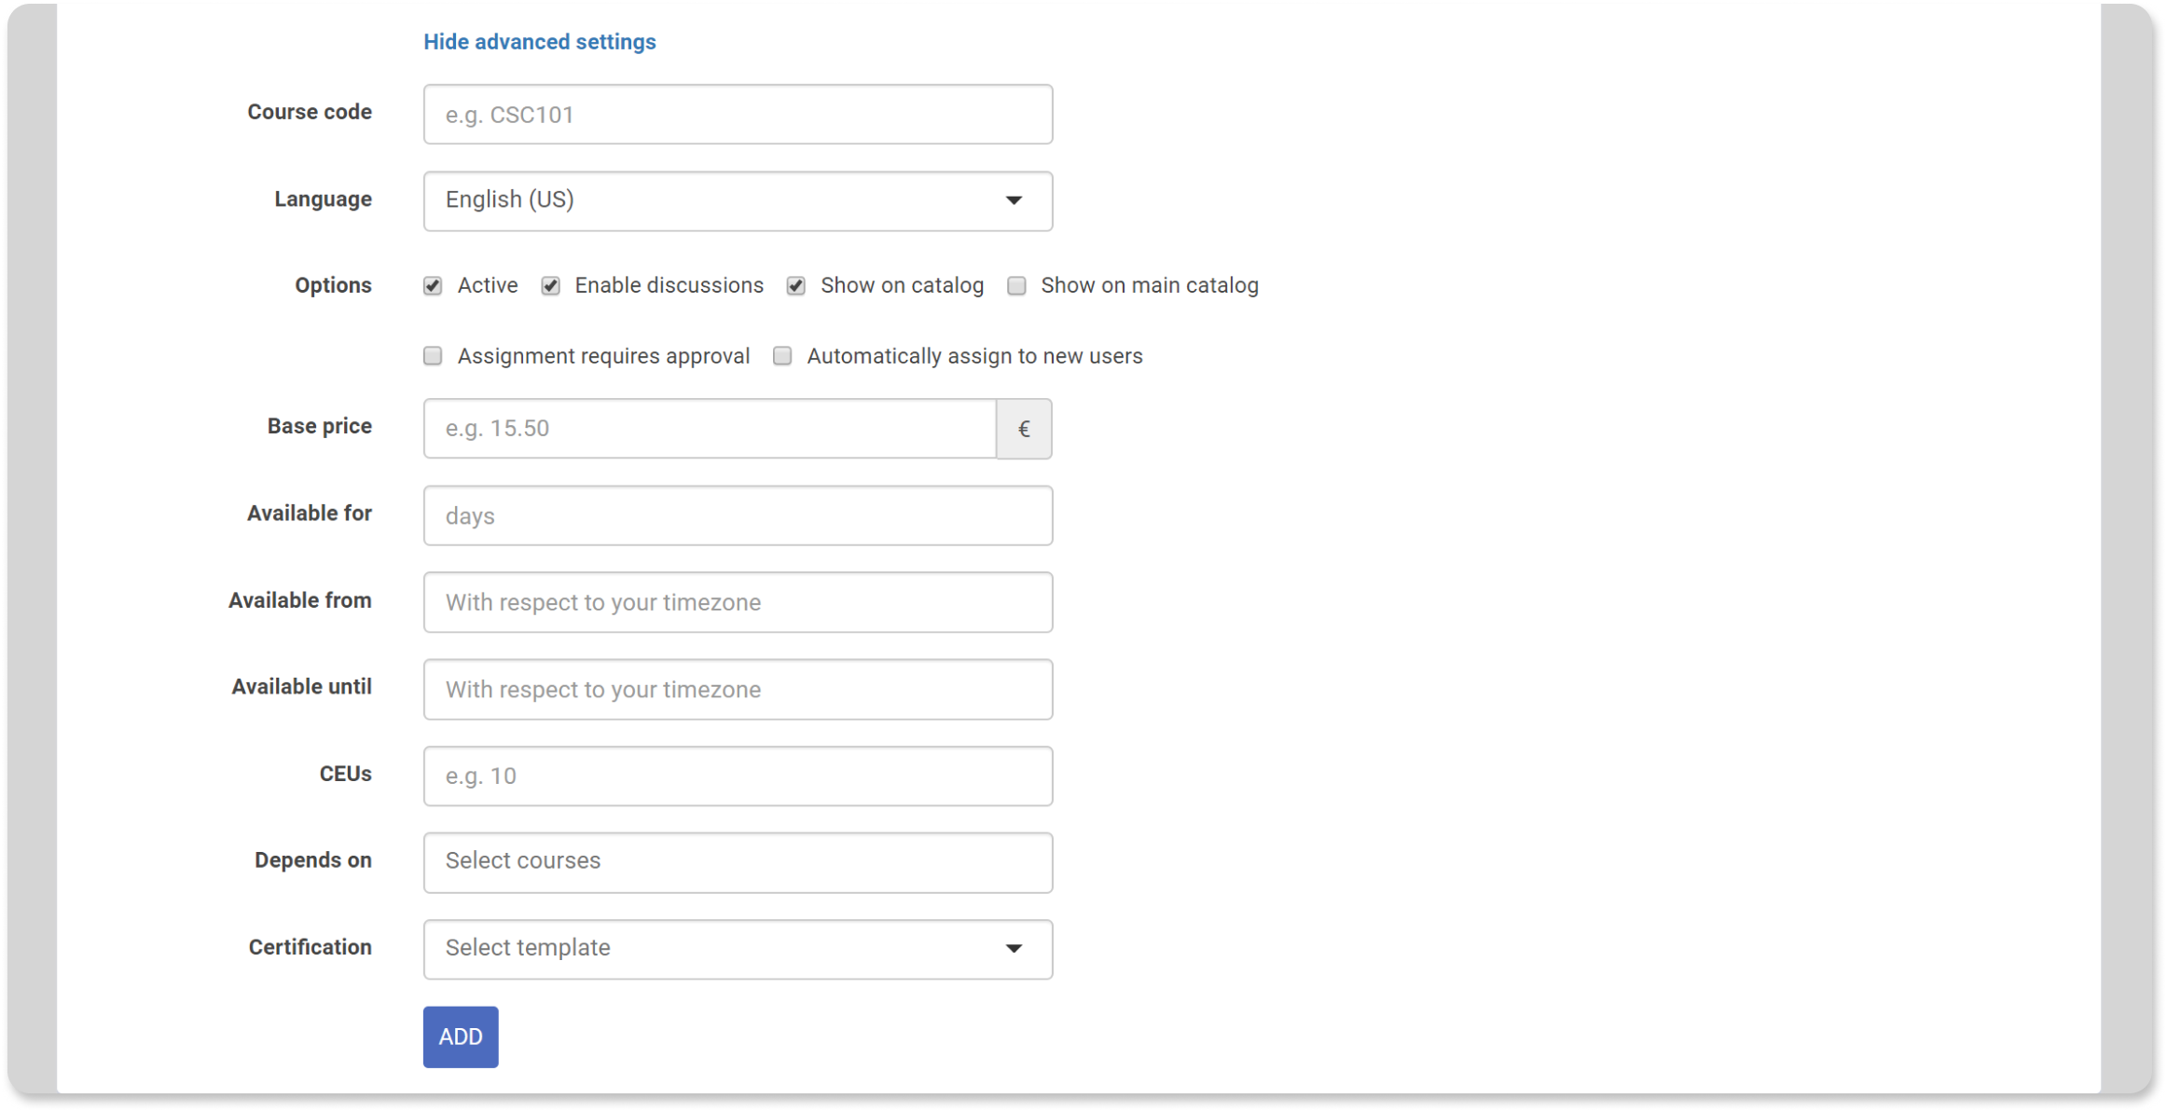Click the Depends on Select courses field

coord(738,862)
